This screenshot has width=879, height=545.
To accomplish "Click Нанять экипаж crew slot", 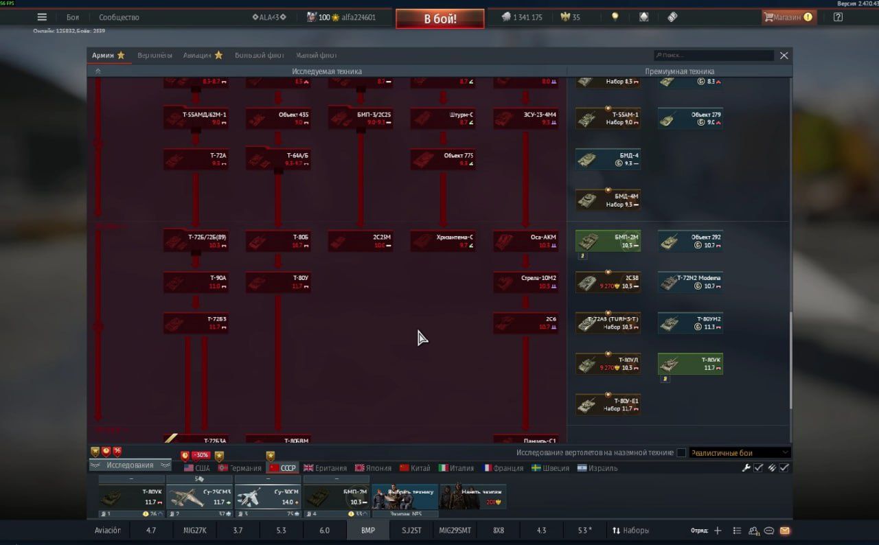I will pyautogui.click(x=473, y=497).
